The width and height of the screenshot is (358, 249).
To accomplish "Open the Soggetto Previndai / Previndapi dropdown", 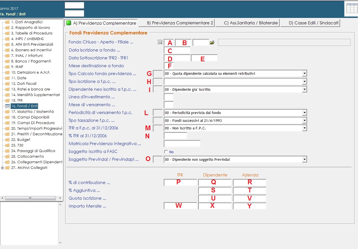I will click(304, 160).
